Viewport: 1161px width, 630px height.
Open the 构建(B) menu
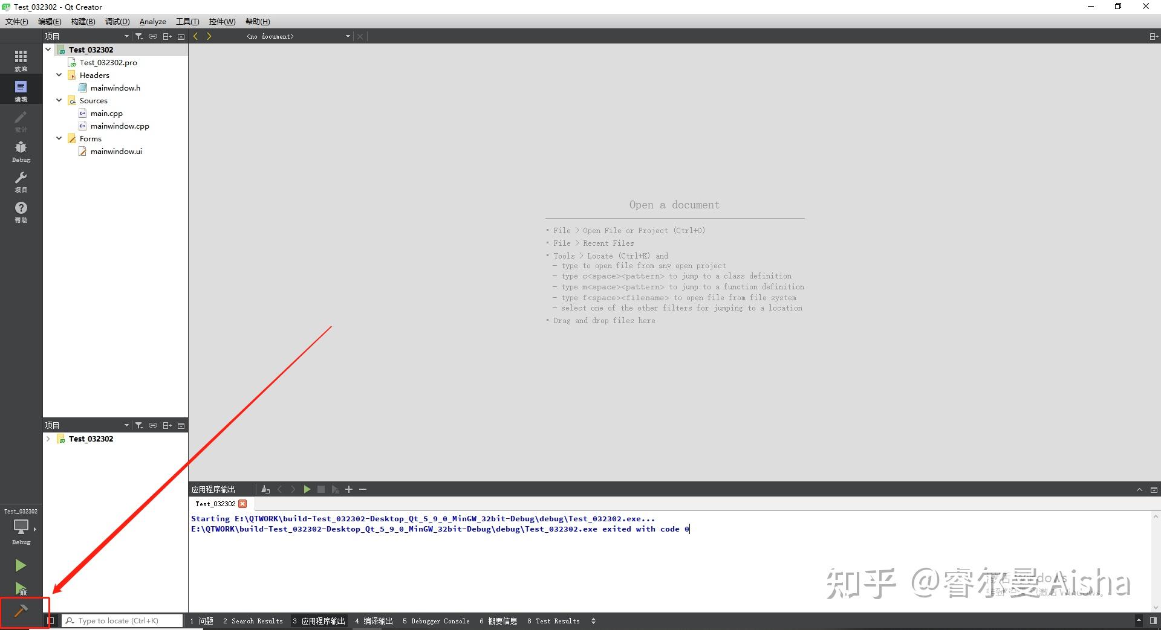click(83, 22)
